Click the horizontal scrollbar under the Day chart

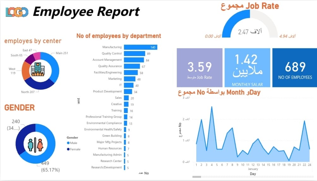click(x=197, y=176)
